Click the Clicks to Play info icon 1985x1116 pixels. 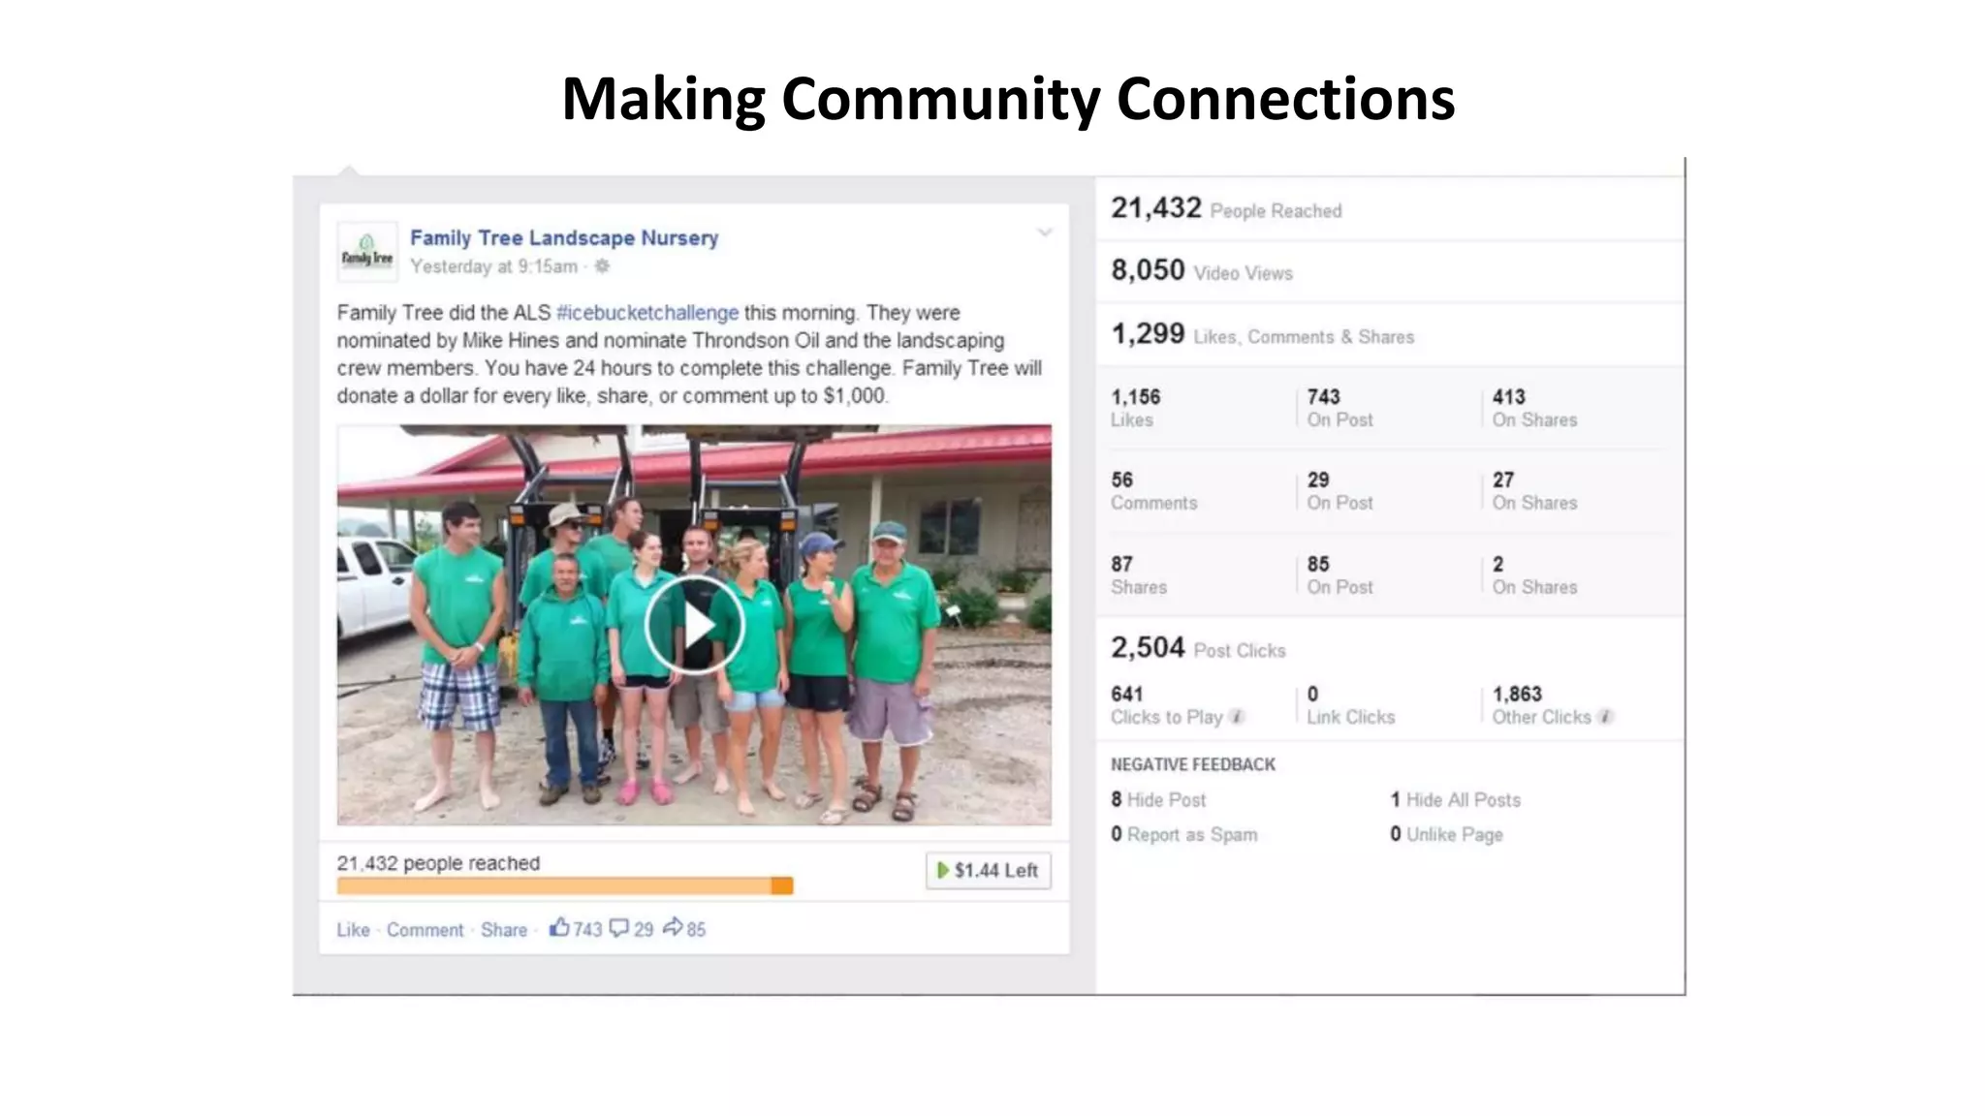pos(1236,717)
